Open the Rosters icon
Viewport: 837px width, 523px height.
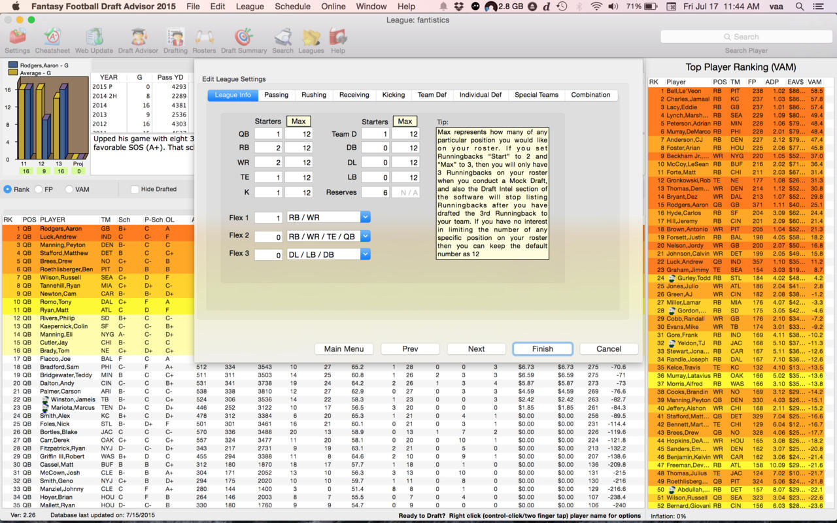click(204, 38)
